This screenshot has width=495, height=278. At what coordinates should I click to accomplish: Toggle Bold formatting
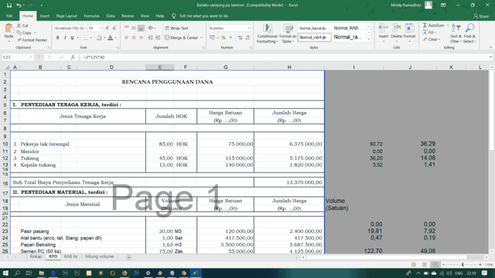click(58, 38)
